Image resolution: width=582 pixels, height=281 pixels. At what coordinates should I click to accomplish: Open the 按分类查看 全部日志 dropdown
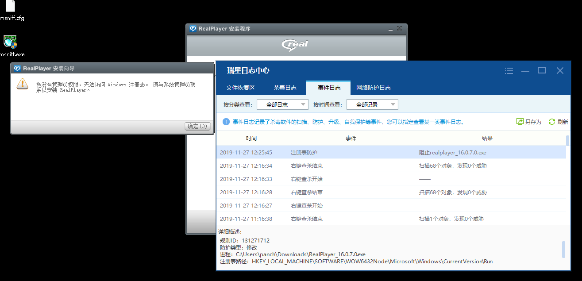pyautogui.click(x=282, y=104)
